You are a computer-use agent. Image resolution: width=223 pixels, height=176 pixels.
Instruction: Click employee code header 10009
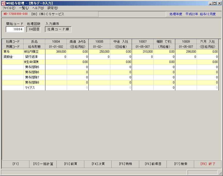coord(186,42)
